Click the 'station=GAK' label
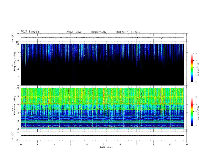Viewport: 210px width, 162px height. coord(98,32)
